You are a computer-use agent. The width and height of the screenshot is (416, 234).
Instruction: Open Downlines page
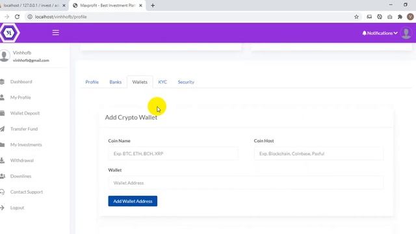pos(21,176)
